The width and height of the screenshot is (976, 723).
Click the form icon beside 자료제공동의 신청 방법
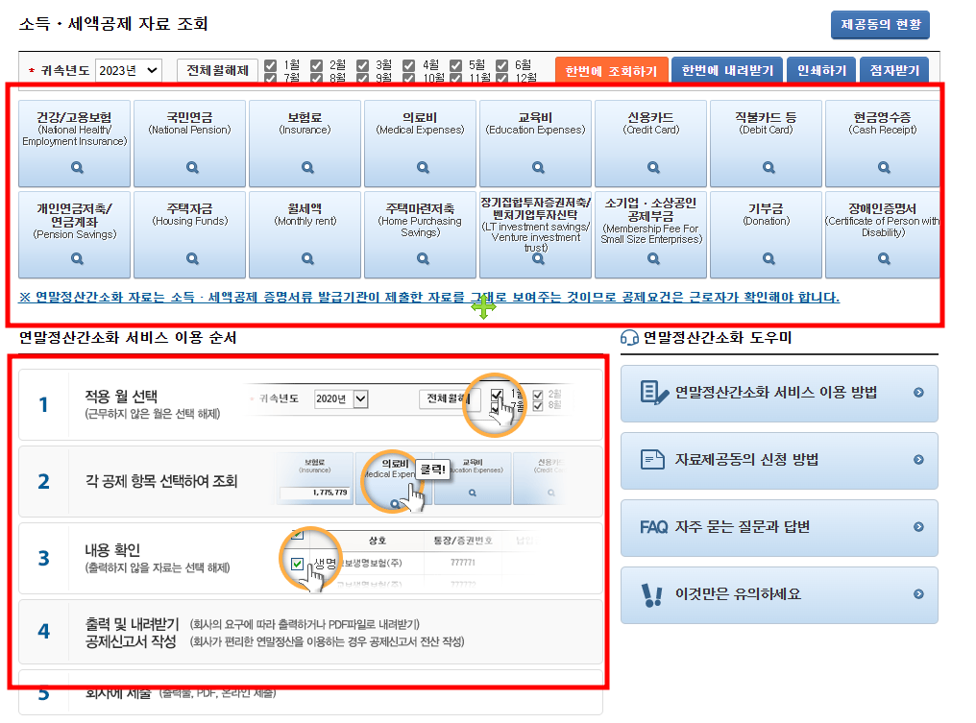point(653,460)
